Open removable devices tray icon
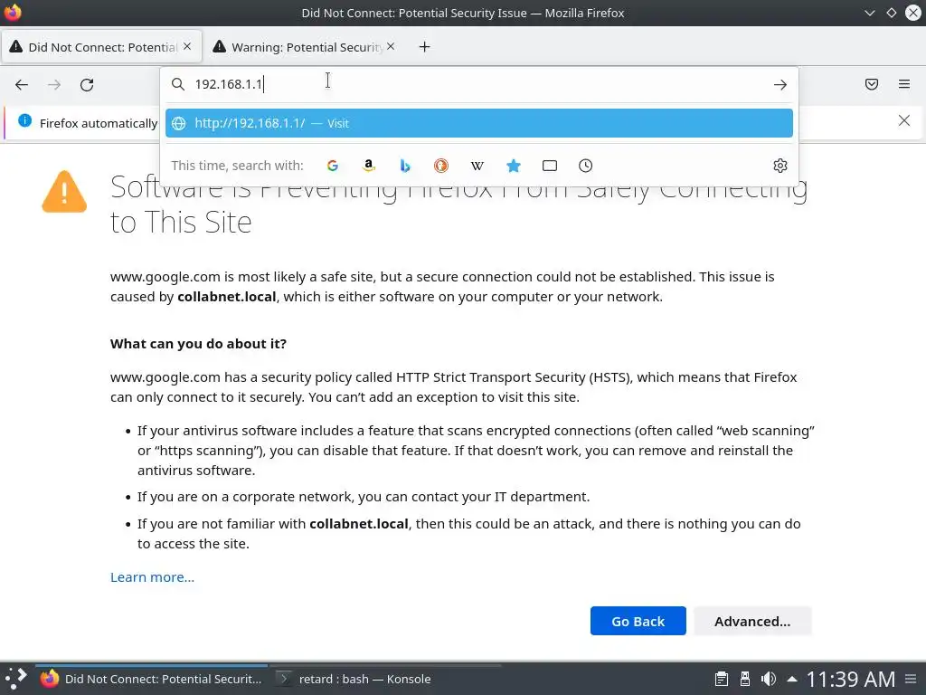Viewport: 926px width, 695px height. point(745,679)
